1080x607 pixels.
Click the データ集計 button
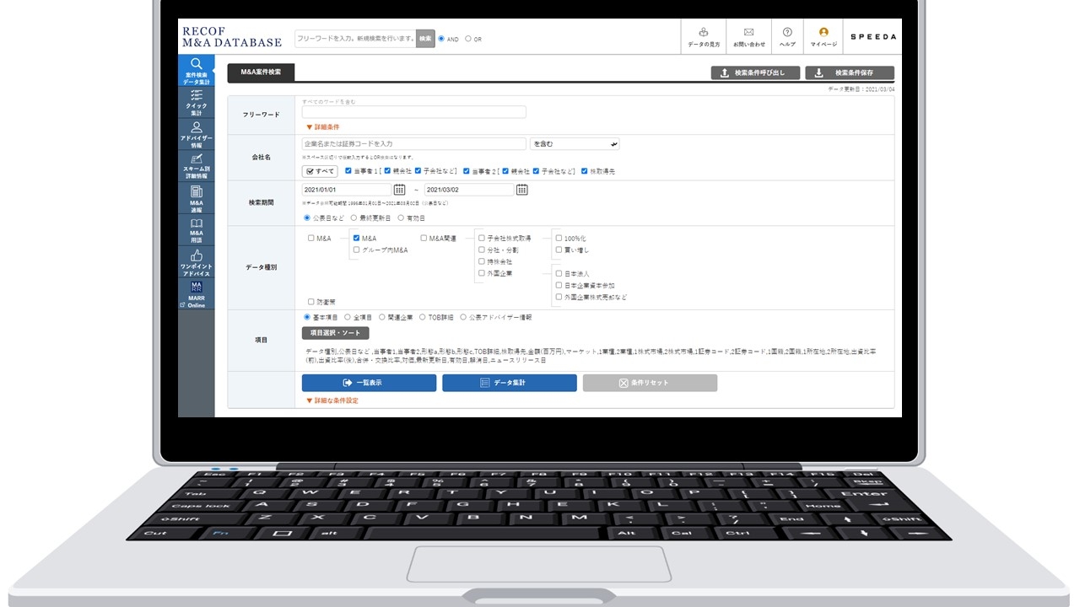pos(509,383)
